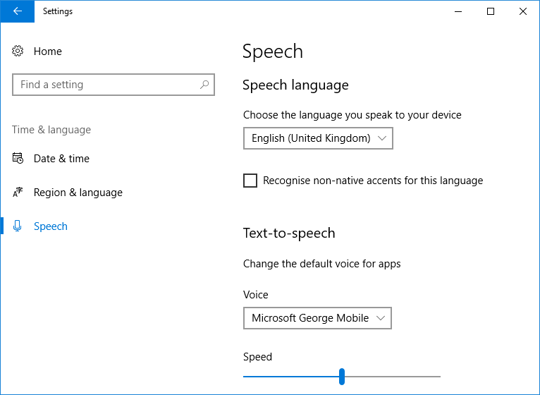Click the Region & language character icon
This screenshot has width=540, height=395.
[x=18, y=193]
